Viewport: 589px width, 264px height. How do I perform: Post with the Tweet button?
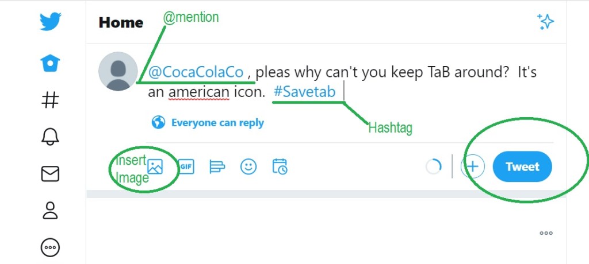click(x=522, y=167)
